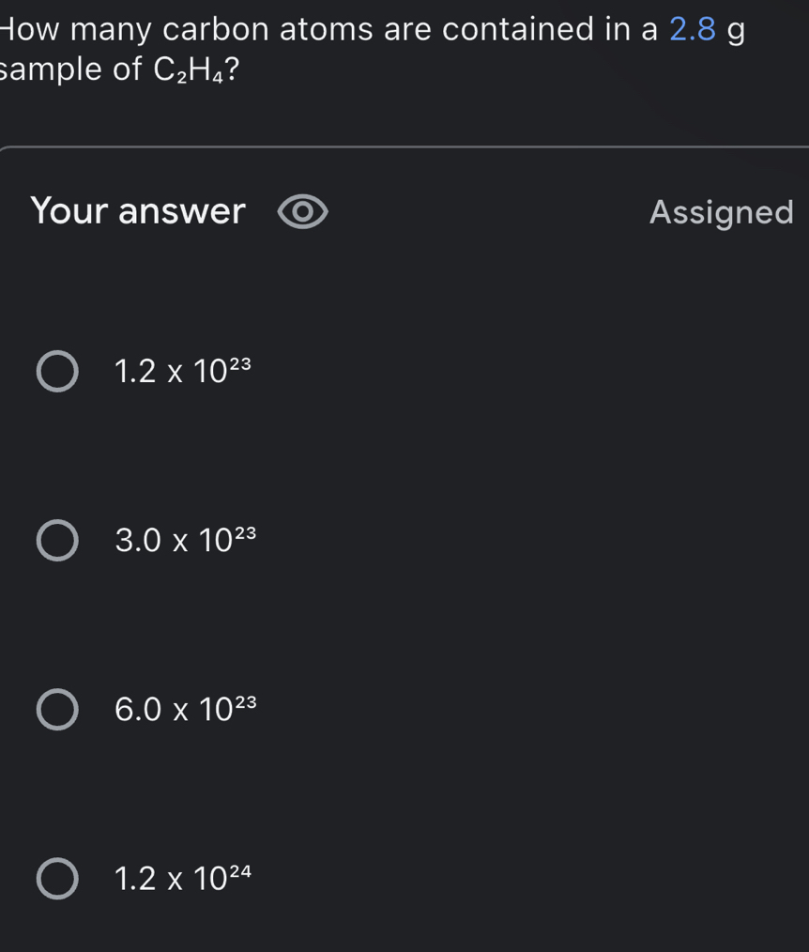Click the g unit after 2.8
Image resolution: width=809 pixels, height=952 pixels.
736,32
